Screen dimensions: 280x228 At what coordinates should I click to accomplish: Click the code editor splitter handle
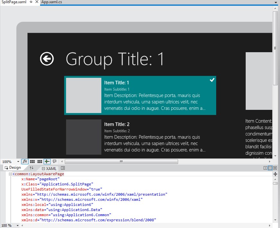coord(276,174)
